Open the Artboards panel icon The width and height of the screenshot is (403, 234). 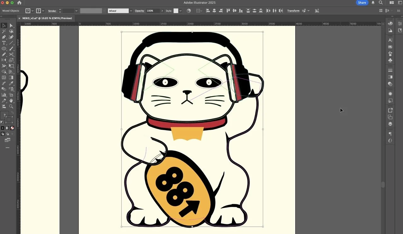[390, 117]
